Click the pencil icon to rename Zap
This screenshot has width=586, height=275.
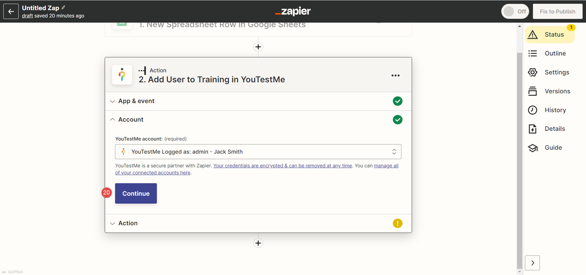click(x=63, y=7)
